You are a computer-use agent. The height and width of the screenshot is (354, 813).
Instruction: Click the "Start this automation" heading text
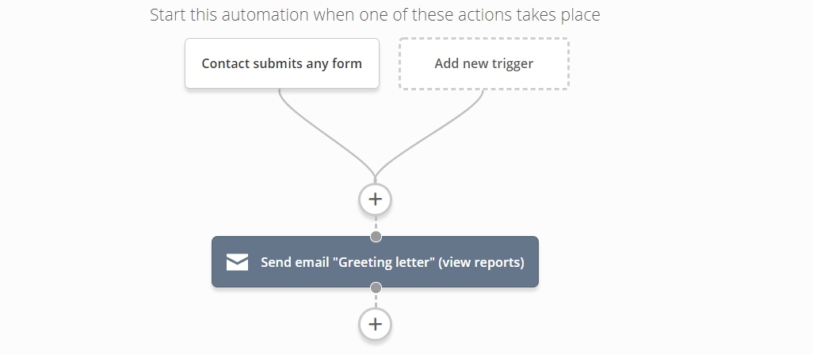pyautogui.click(x=375, y=14)
